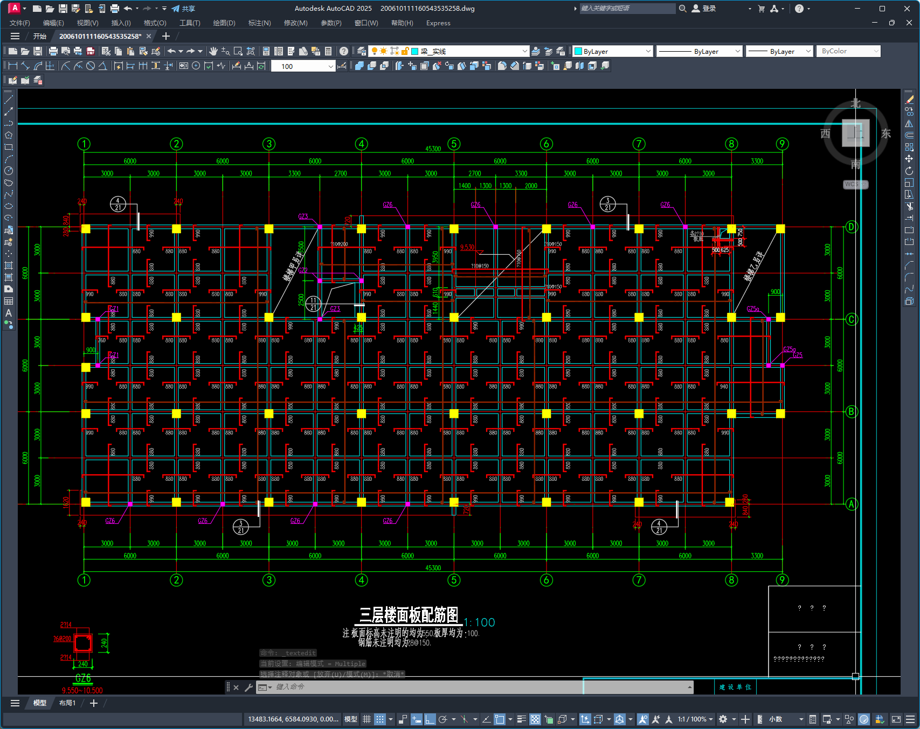
Task: Switch to the 开始 start tab
Action: (40, 36)
